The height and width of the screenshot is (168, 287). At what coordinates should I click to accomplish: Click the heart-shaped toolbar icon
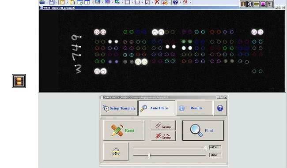(185, 2)
